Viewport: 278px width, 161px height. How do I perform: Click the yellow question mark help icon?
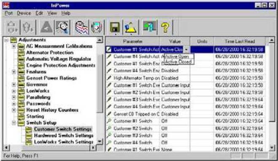pyautogui.click(x=165, y=27)
